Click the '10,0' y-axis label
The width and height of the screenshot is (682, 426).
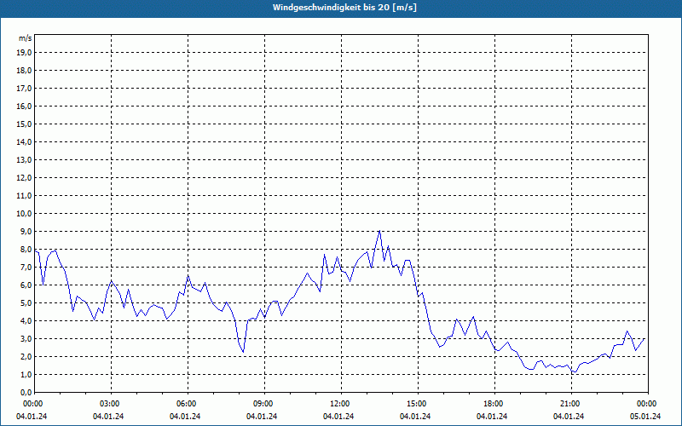tap(24, 214)
